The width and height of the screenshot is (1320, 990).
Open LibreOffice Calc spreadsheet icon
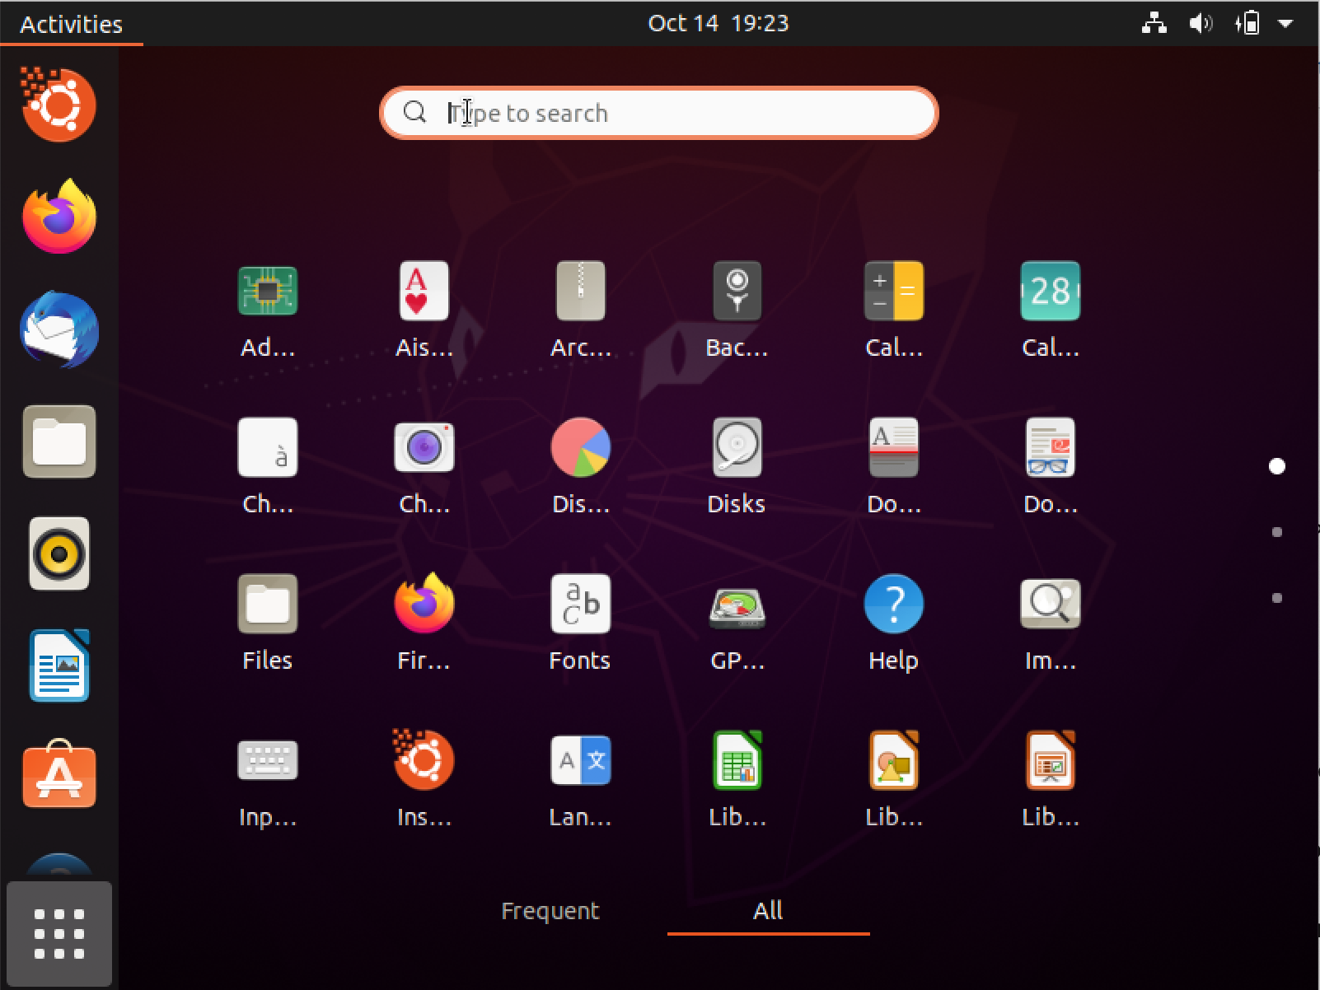point(737,761)
